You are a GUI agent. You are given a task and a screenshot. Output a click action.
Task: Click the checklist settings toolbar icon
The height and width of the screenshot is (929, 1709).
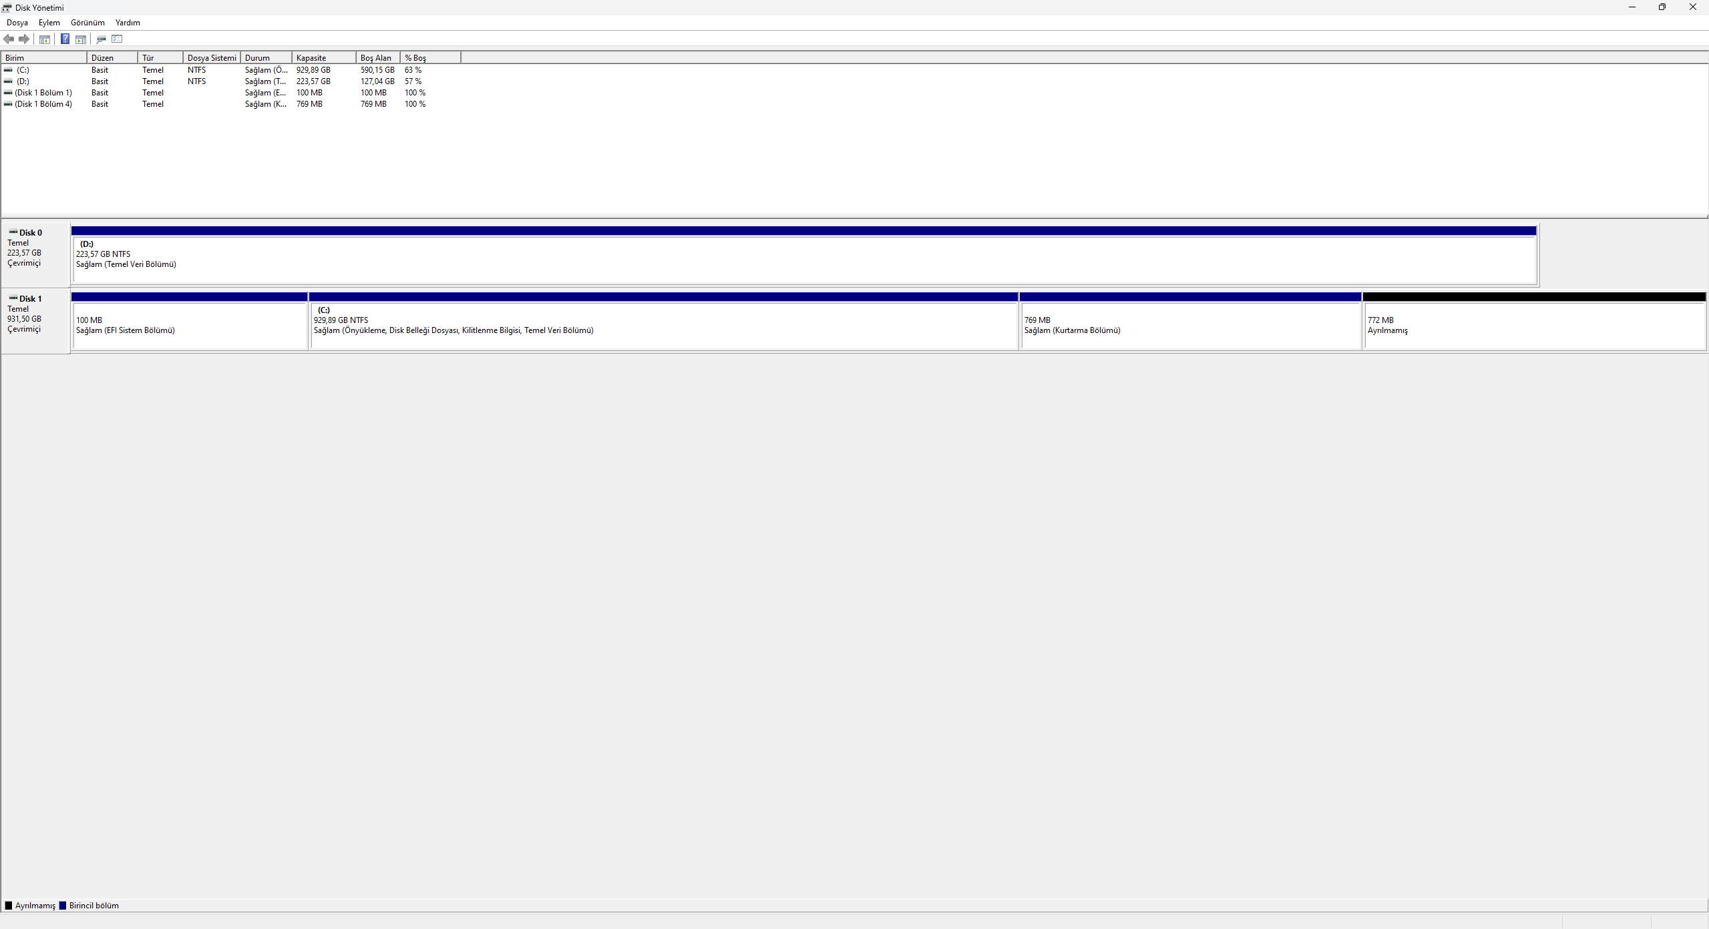tap(118, 39)
